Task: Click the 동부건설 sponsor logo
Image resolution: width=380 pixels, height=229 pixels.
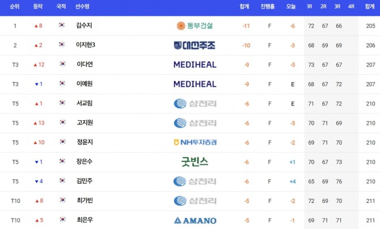Action: 195,26
